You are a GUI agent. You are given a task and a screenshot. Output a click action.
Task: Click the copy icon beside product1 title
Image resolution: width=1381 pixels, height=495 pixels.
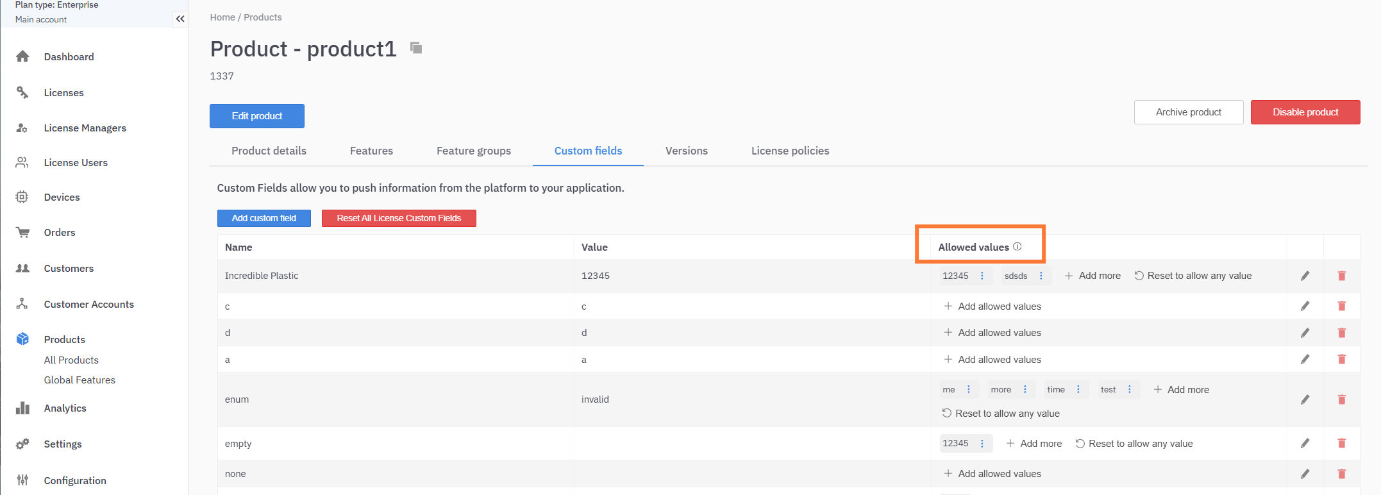(x=416, y=48)
